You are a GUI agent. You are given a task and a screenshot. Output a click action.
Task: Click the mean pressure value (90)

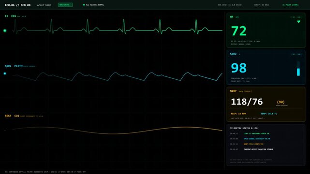[280, 102]
